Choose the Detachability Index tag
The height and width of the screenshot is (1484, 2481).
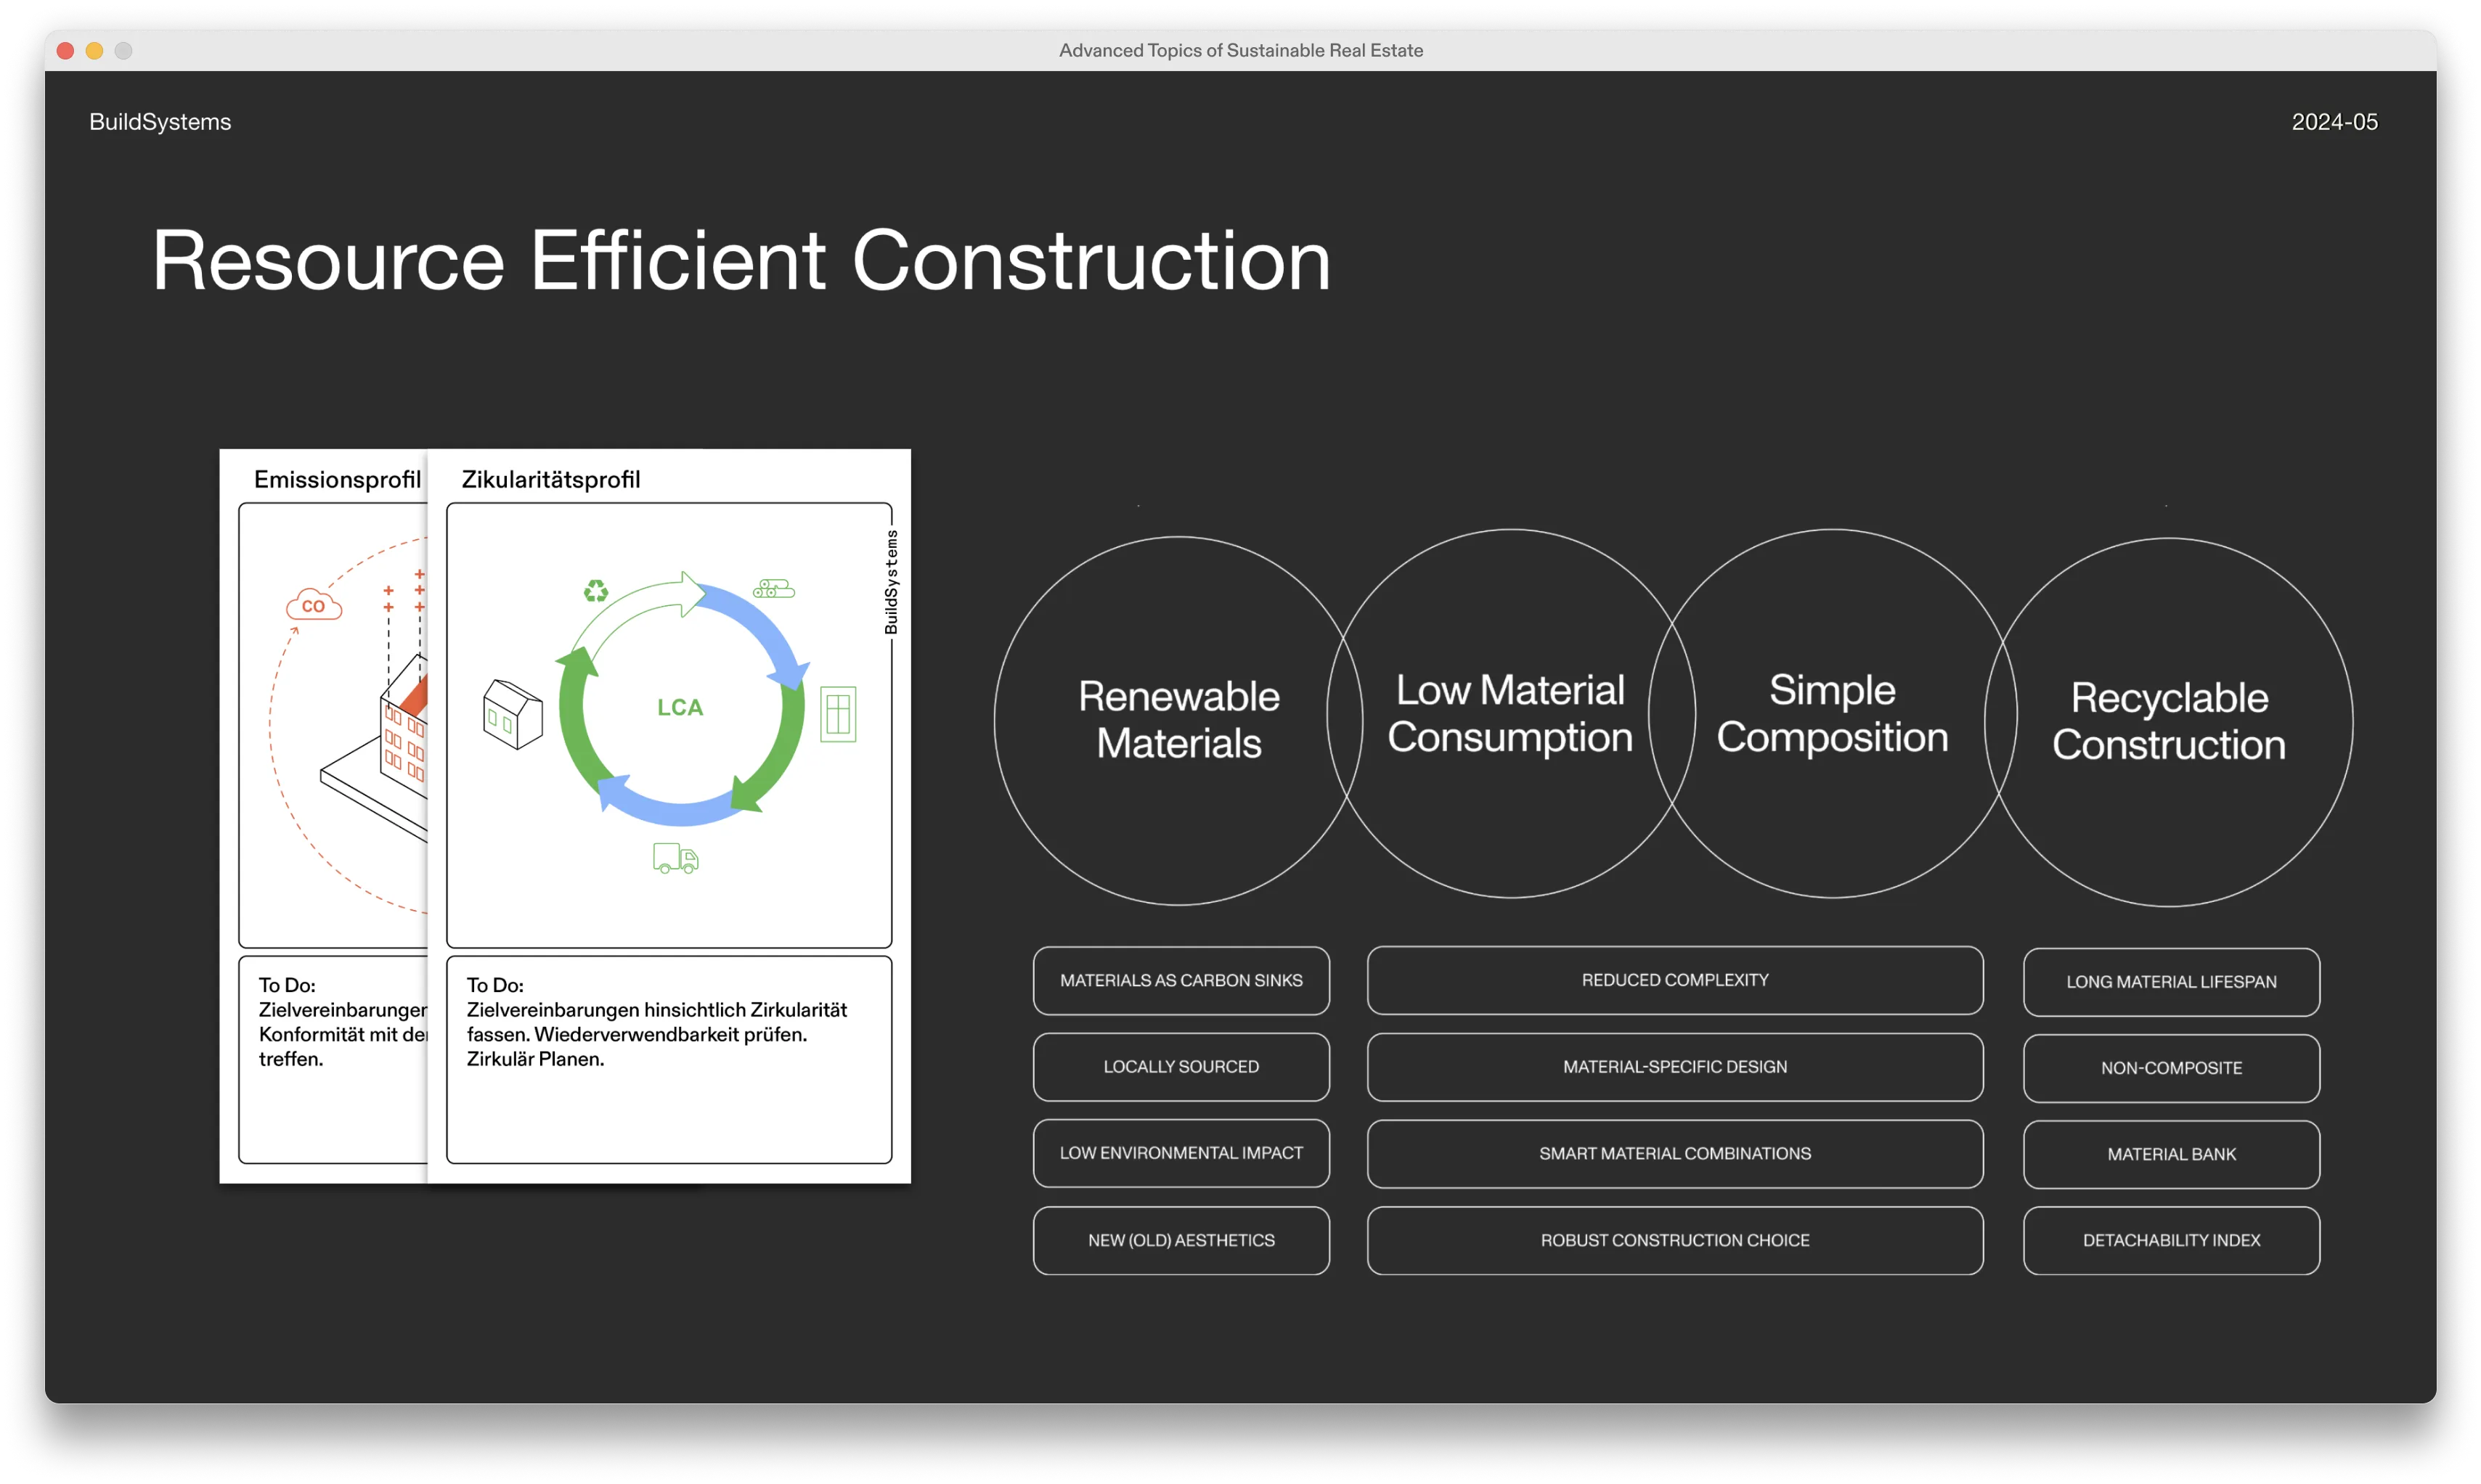[x=2171, y=1240]
